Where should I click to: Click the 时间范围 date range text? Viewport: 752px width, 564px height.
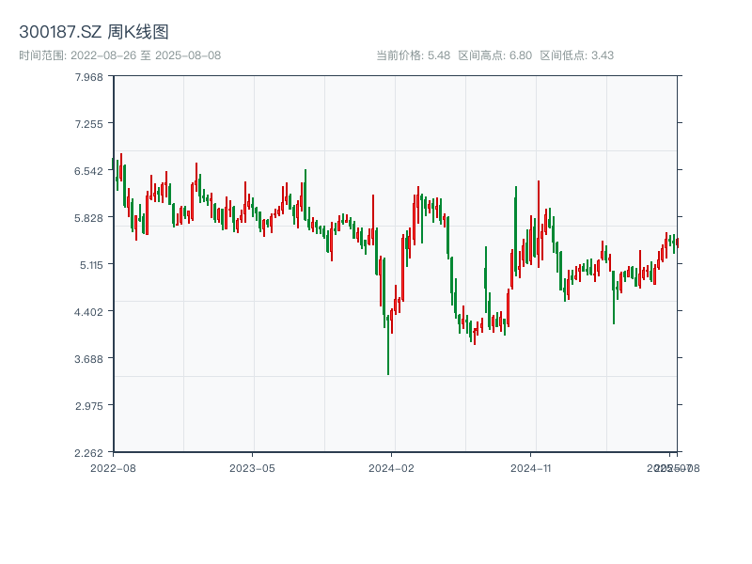click(x=119, y=55)
